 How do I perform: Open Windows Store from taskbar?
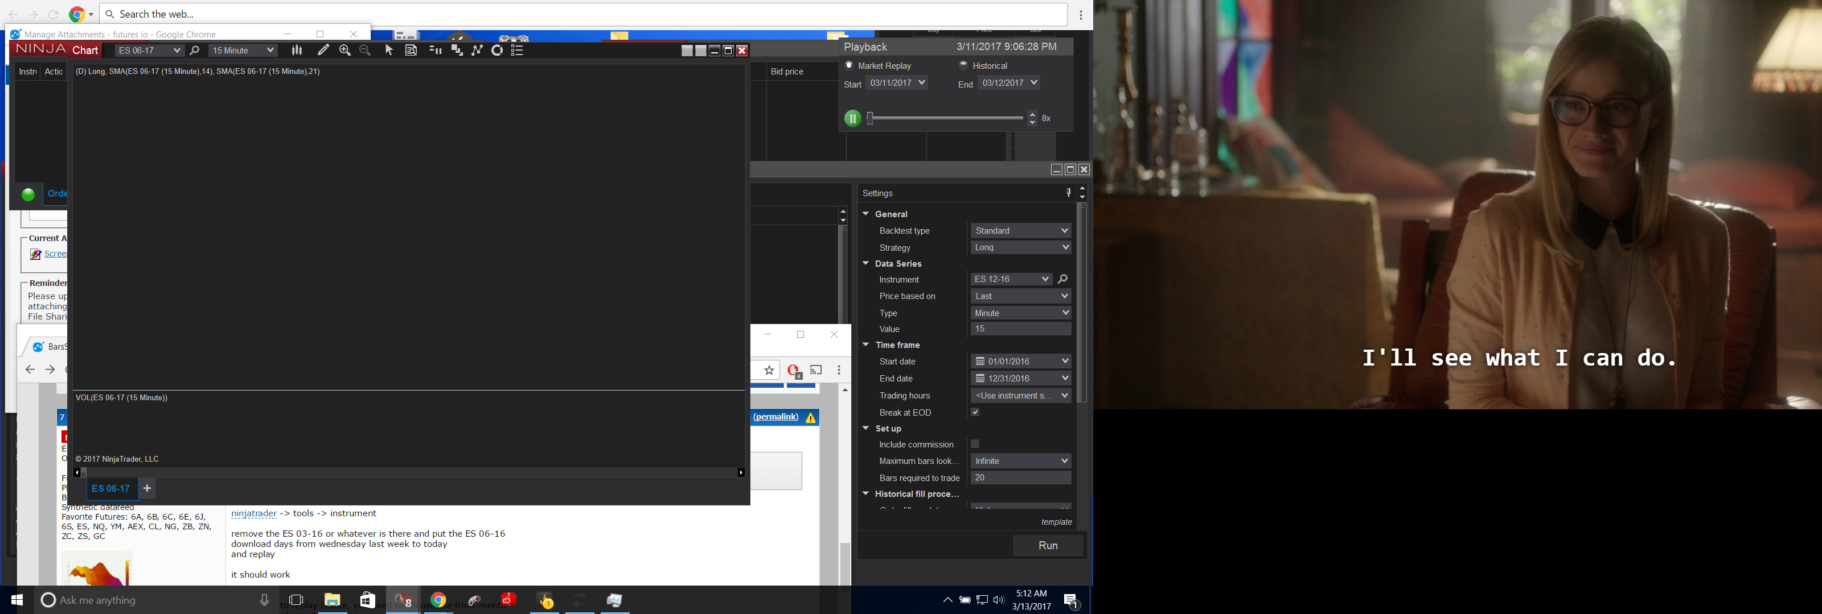point(368,600)
